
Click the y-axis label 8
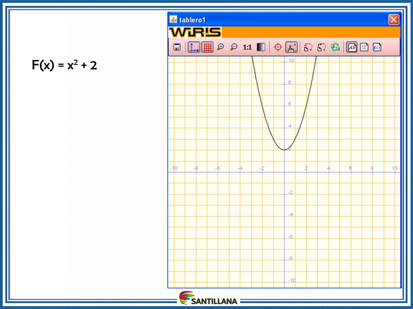coord(290,82)
